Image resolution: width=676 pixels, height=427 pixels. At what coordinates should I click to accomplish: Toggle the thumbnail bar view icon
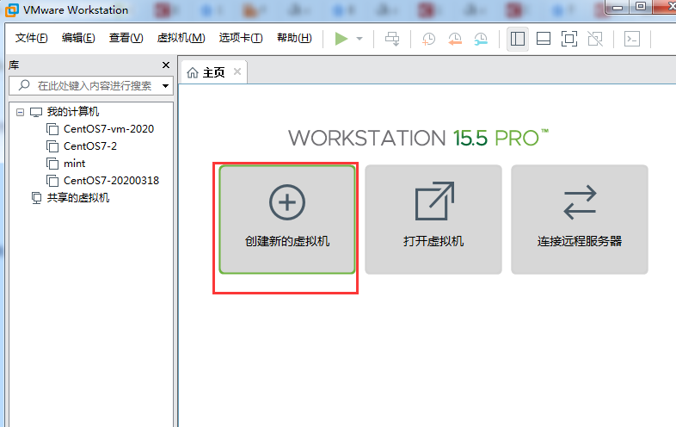point(544,39)
